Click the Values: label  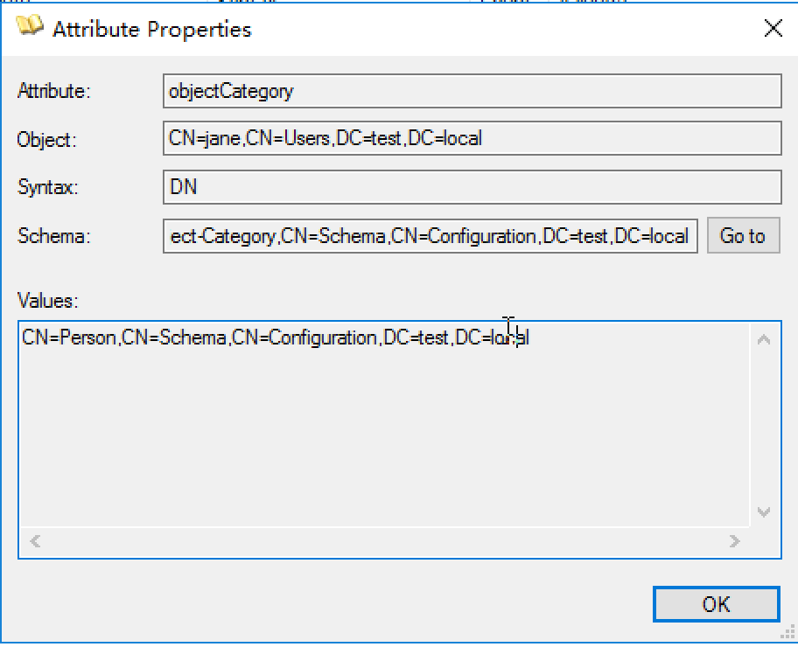(48, 302)
